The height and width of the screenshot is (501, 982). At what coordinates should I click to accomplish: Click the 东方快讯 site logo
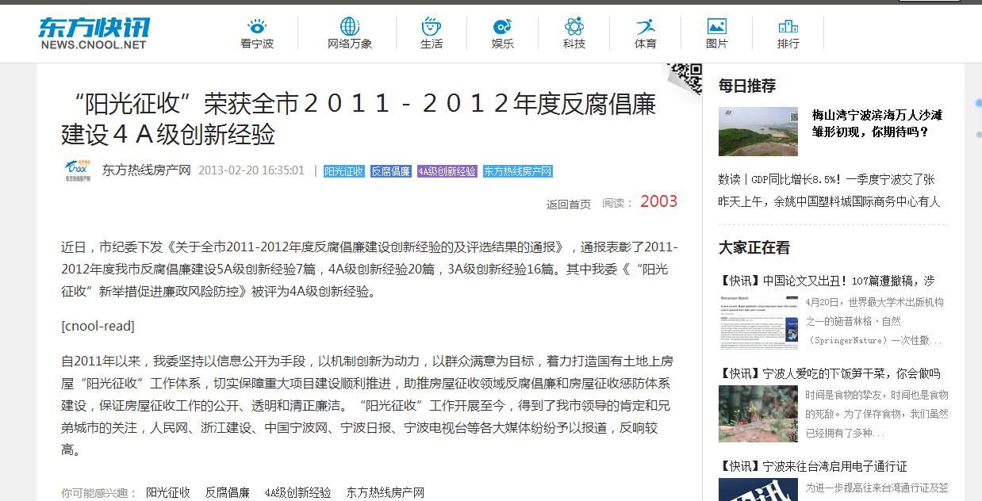[94, 33]
